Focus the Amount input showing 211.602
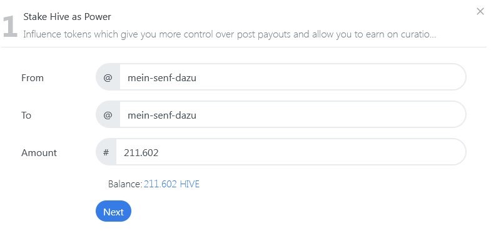Image resolution: width=491 pixels, height=241 pixels. (291, 152)
